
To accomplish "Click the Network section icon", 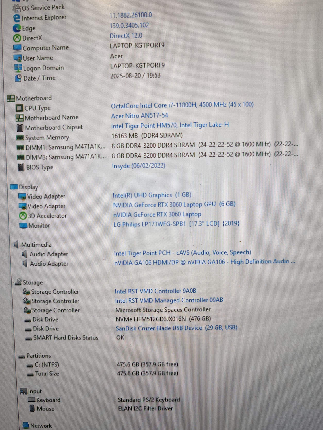I will [26, 425].
